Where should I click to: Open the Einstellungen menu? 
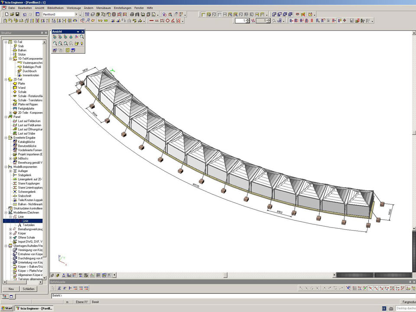[122, 8]
